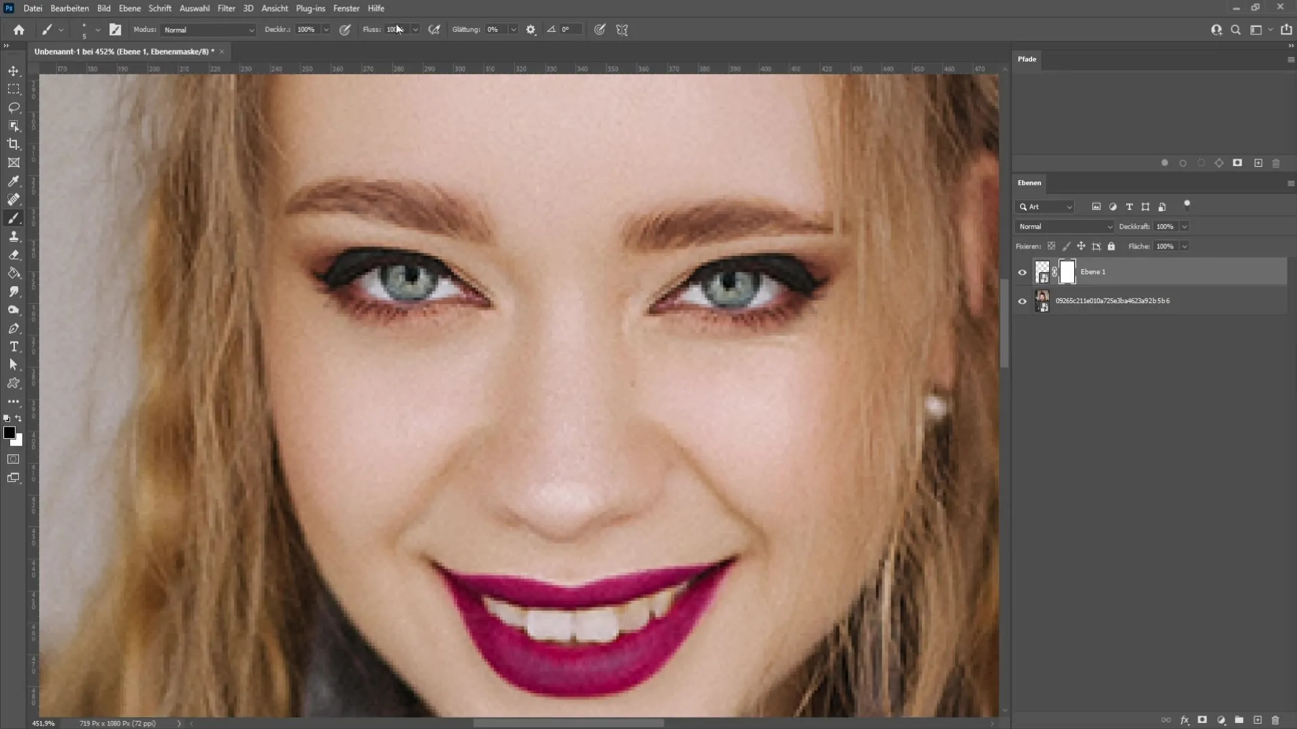The width and height of the screenshot is (1297, 729).
Task: Toggle visibility of the background layer
Action: (x=1023, y=301)
